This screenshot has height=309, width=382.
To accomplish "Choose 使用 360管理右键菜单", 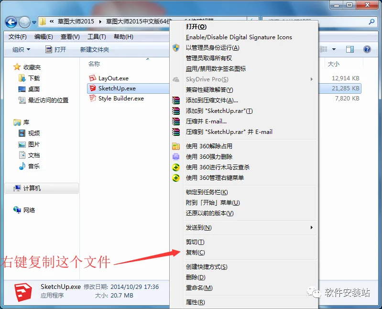I will click(244, 177).
